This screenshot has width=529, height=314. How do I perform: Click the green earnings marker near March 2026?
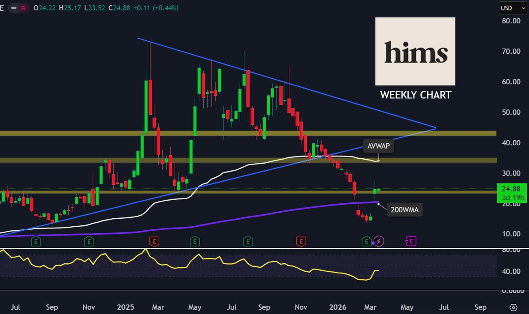[x=366, y=241]
